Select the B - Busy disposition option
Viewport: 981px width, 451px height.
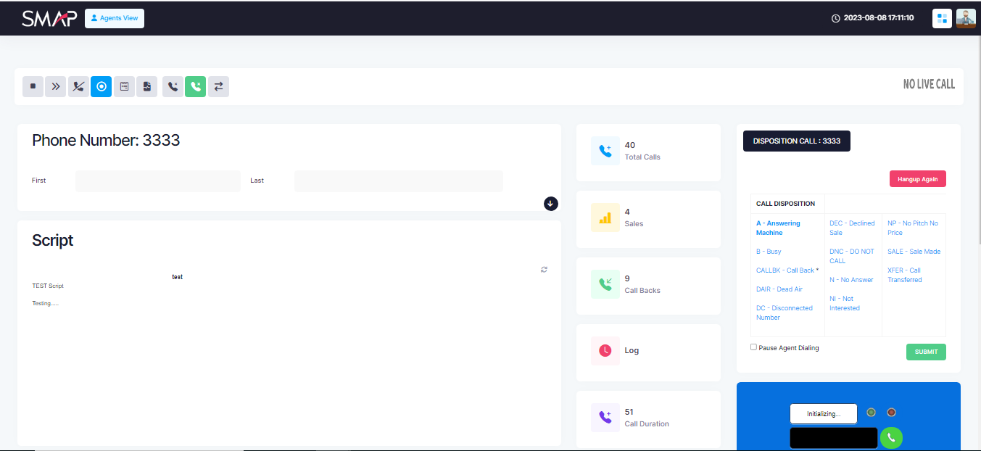click(768, 251)
